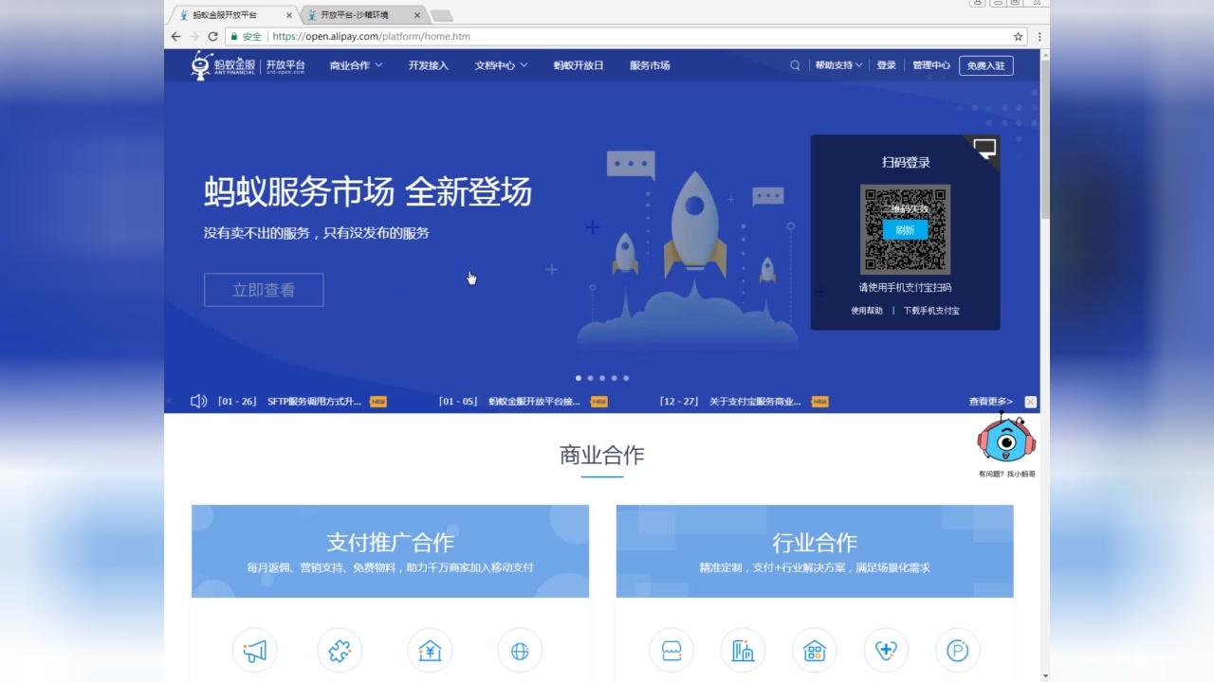The width and height of the screenshot is (1214, 682).
Task: Select the second banner carousel dot
Action: pyautogui.click(x=590, y=378)
